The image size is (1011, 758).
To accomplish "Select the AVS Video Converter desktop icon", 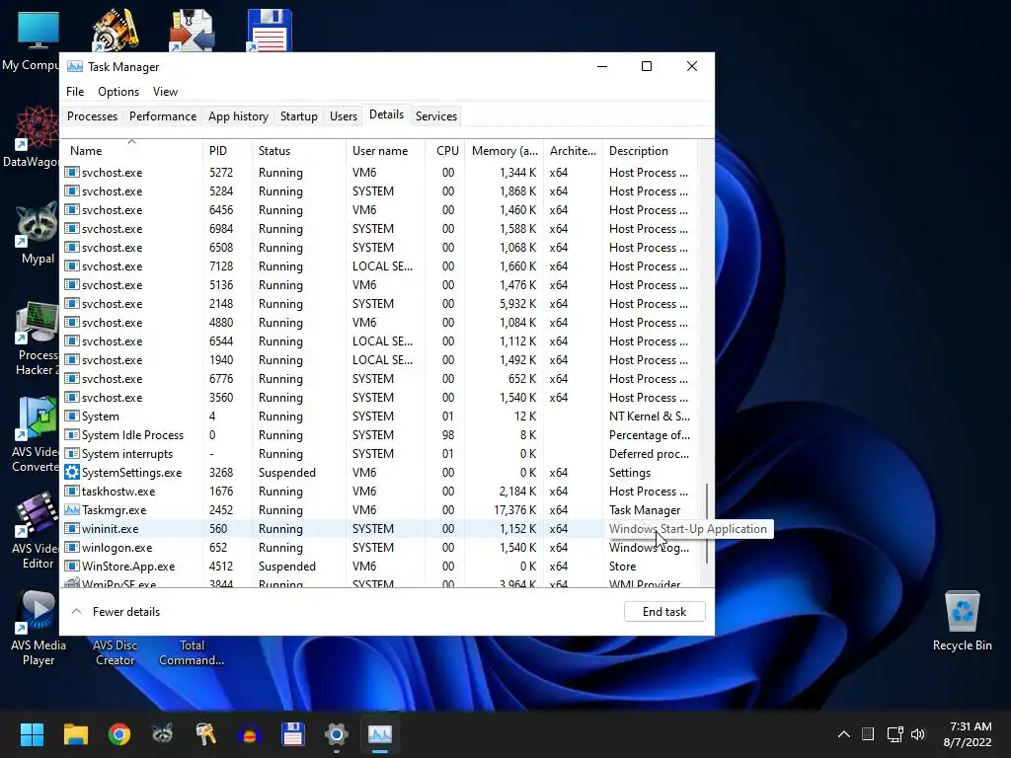I will coord(37,435).
